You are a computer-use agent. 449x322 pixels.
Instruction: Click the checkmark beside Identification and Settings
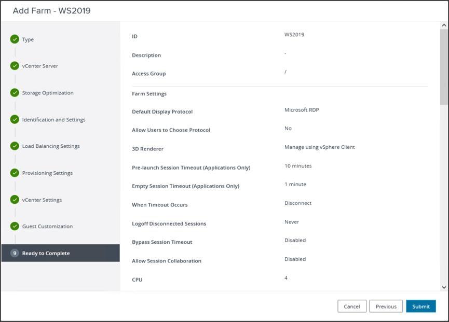click(x=15, y=119)
